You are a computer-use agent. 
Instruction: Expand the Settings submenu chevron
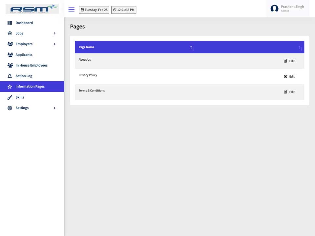click(x=54, y=108)
